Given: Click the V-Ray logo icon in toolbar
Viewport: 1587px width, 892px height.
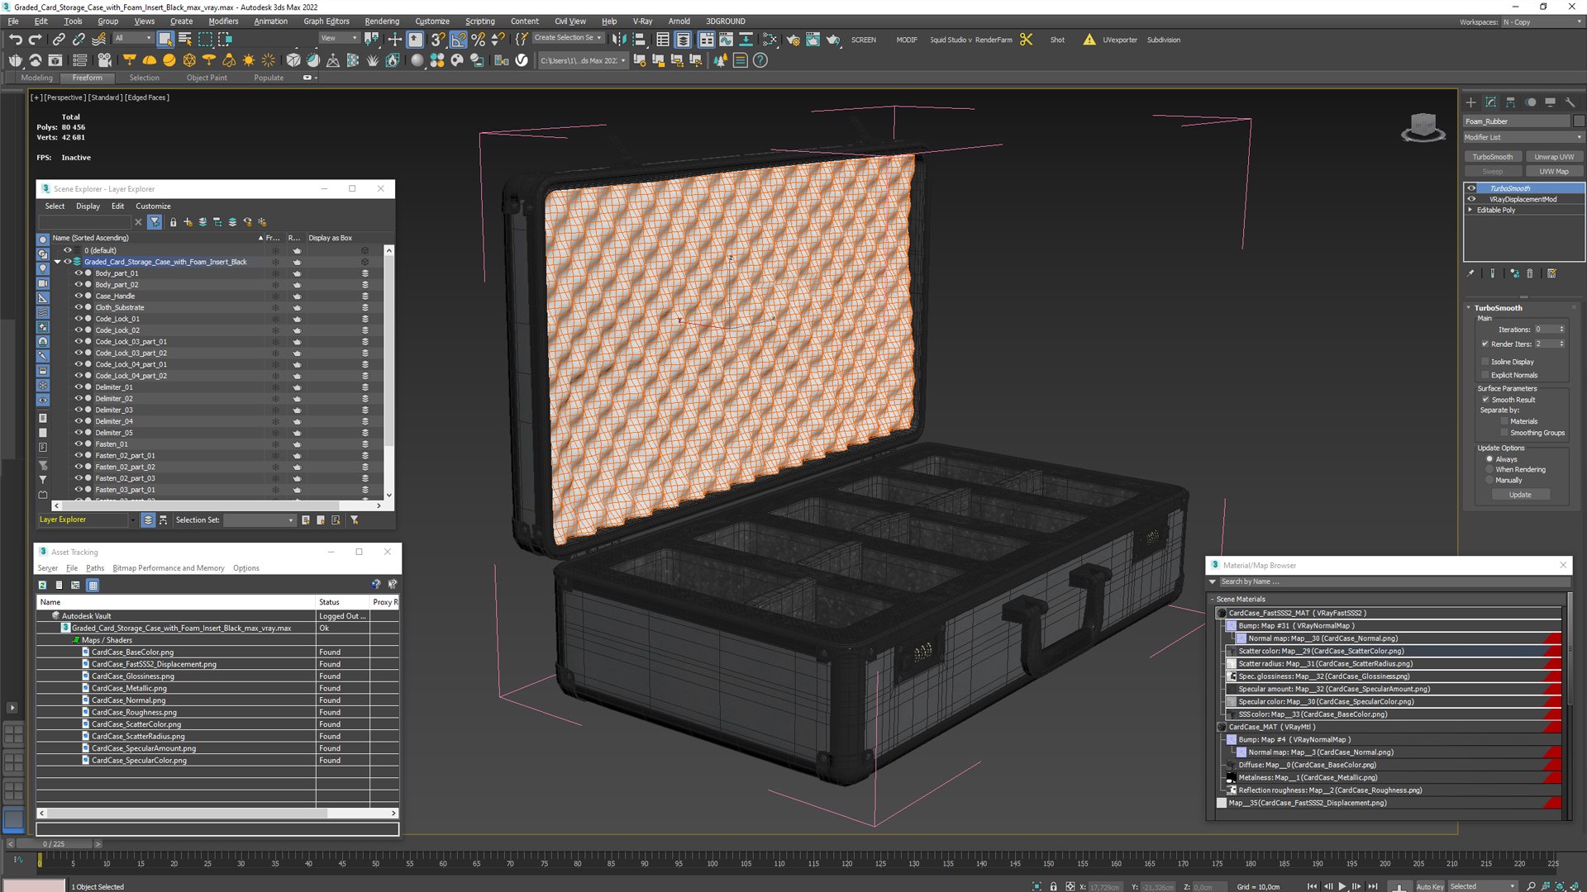Looking at the screenshot, I should (522, 60).
